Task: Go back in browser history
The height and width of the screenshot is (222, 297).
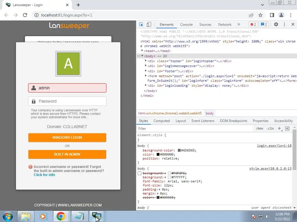Action: pyautogui.click(x=6, y=15)
